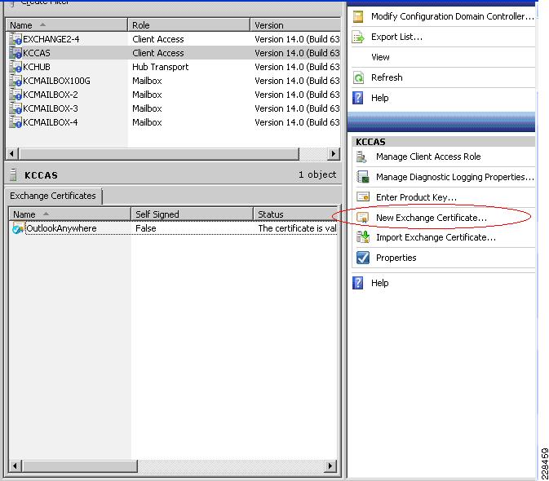The width and height of the screenshot is (549, 481).
Task: Click the New Exchange Certificate icon
Action: [x=363, y=218]
